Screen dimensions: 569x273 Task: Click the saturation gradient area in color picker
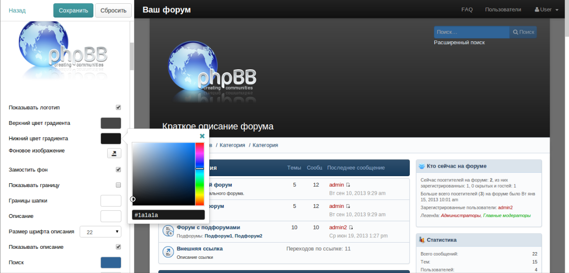[x=164, y=174]
